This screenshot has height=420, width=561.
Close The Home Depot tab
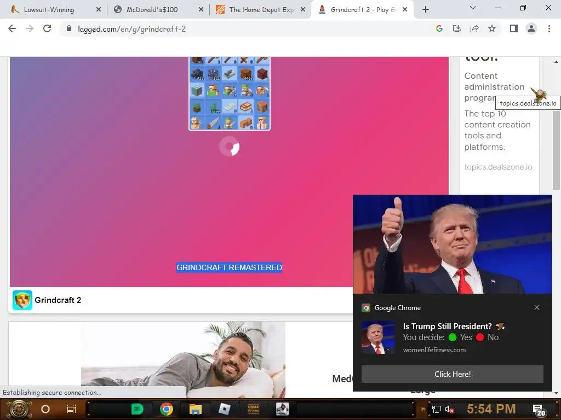[x=303, y=10]
